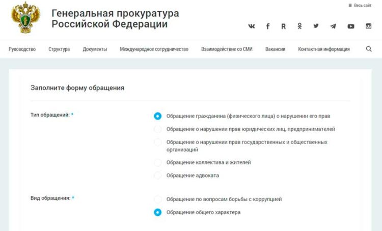Select 'Обращение о нарушении прав юридических лиц' option
The height and width of the screenshot is (231, 382).
click(x=158, y=129)
